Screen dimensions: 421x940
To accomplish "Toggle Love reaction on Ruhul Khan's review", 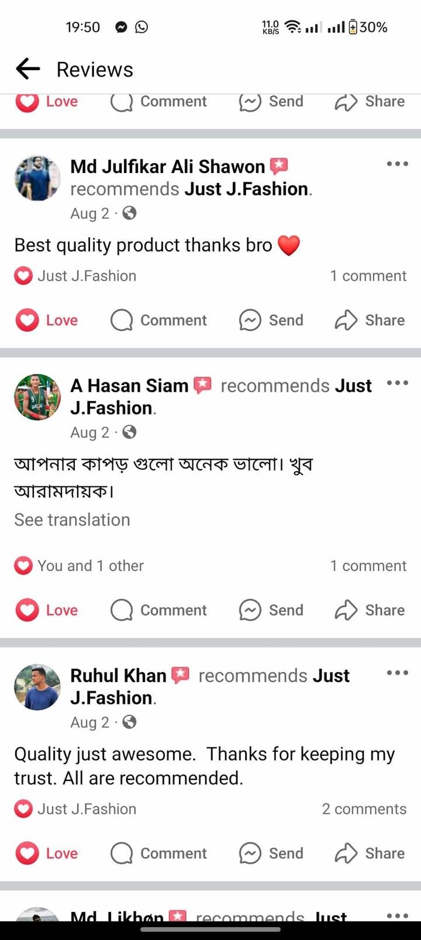I will (47, 853).
